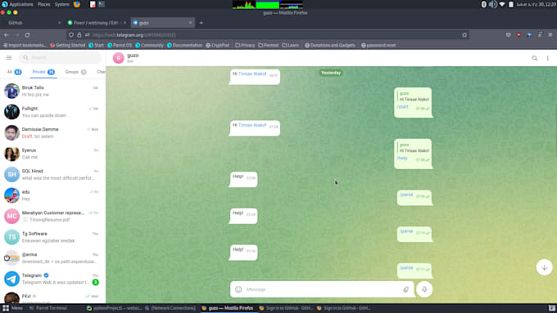Open the Menu button in the bottom taskbar
The height and width of the screenshot is (313, 557).
(12, 308)
